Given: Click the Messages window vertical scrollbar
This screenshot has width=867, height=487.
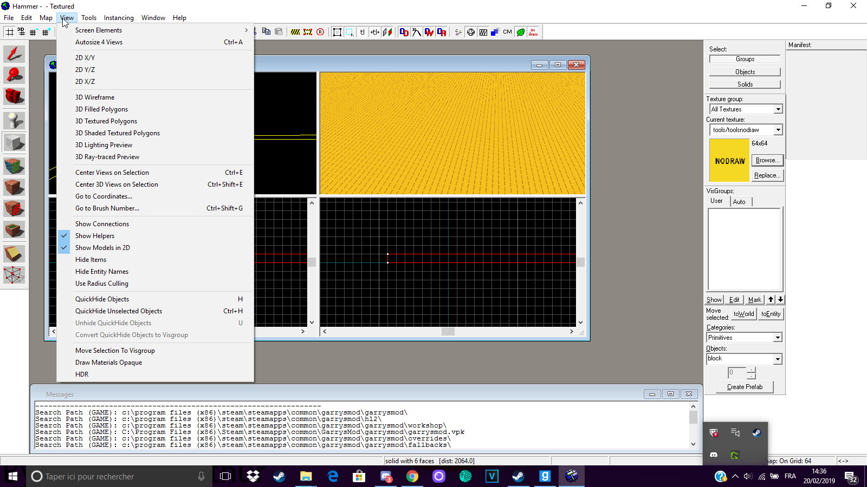Looking at the screenshot, I should [693, 425].
